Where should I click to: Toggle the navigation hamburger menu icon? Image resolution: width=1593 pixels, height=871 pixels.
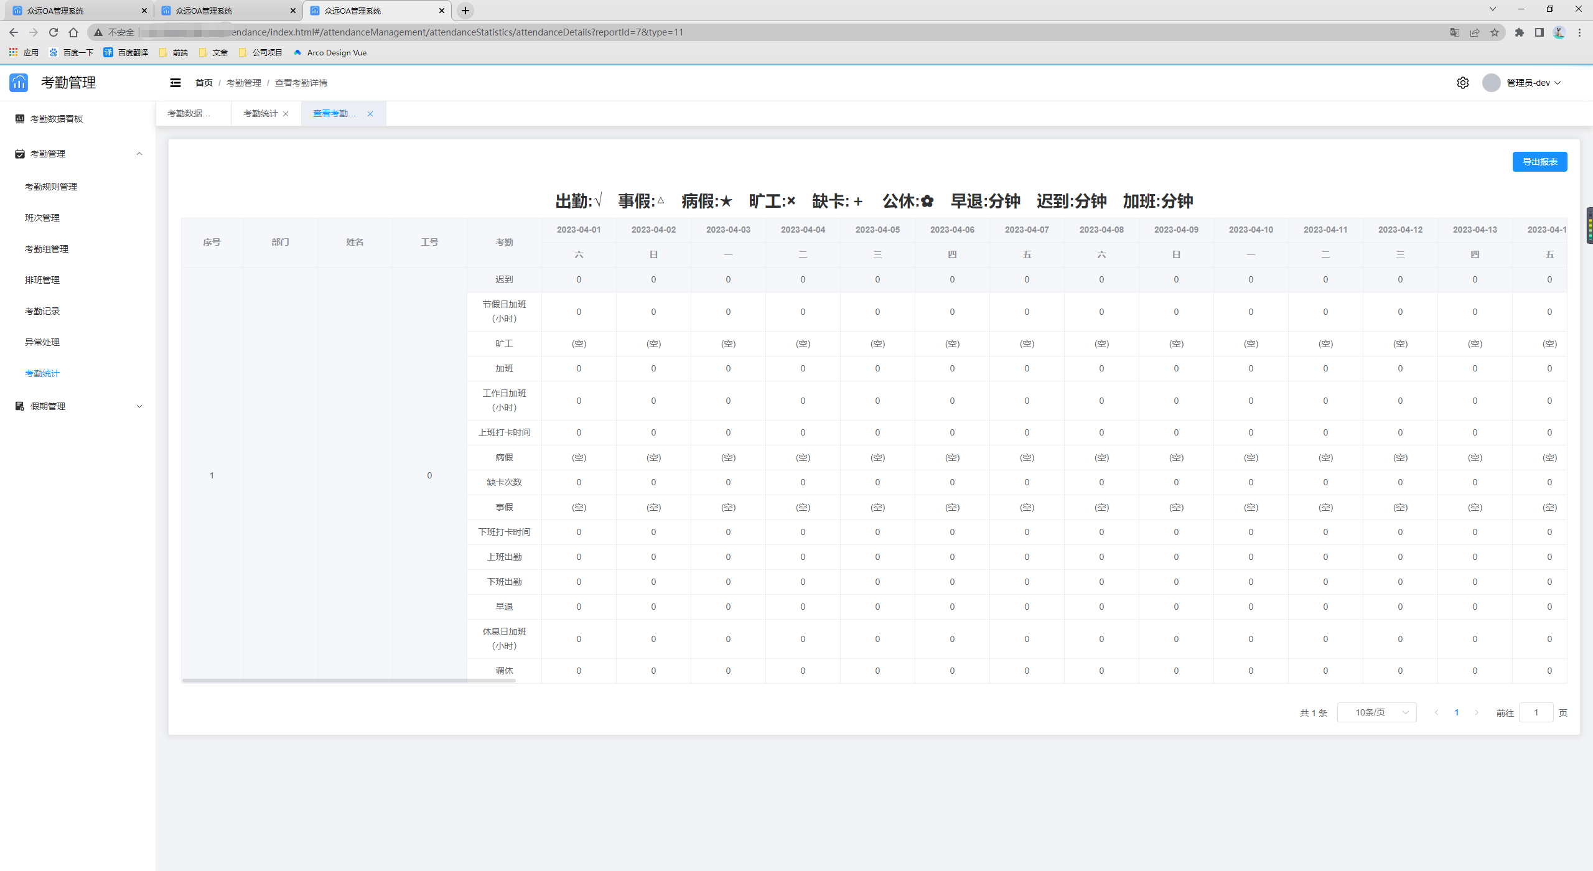[175, 83]
